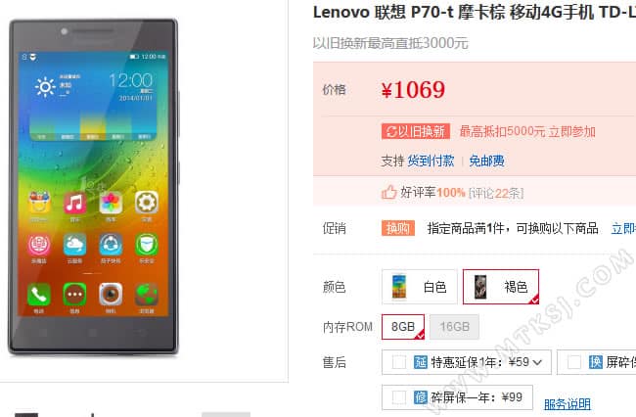This screenshot has width=636, height=417.
Task: Click the blue 修 screen repair icon
Action: coord(421,397)
